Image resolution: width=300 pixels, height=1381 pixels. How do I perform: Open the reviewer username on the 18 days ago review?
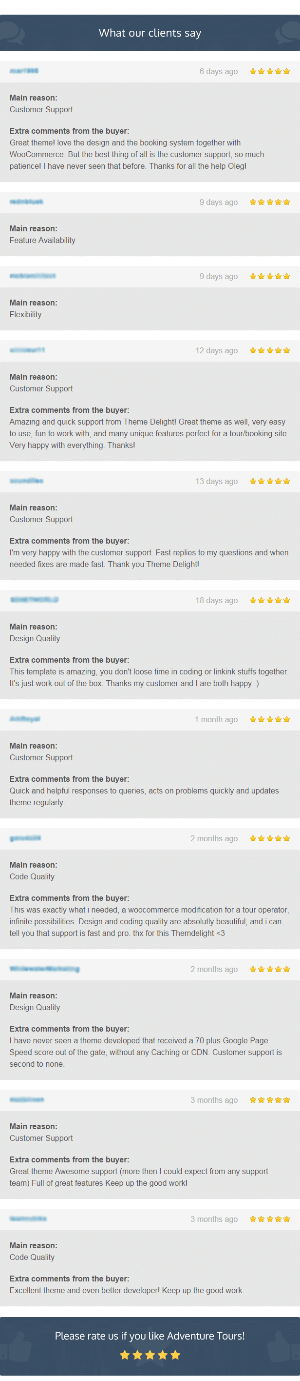[34, 600]
